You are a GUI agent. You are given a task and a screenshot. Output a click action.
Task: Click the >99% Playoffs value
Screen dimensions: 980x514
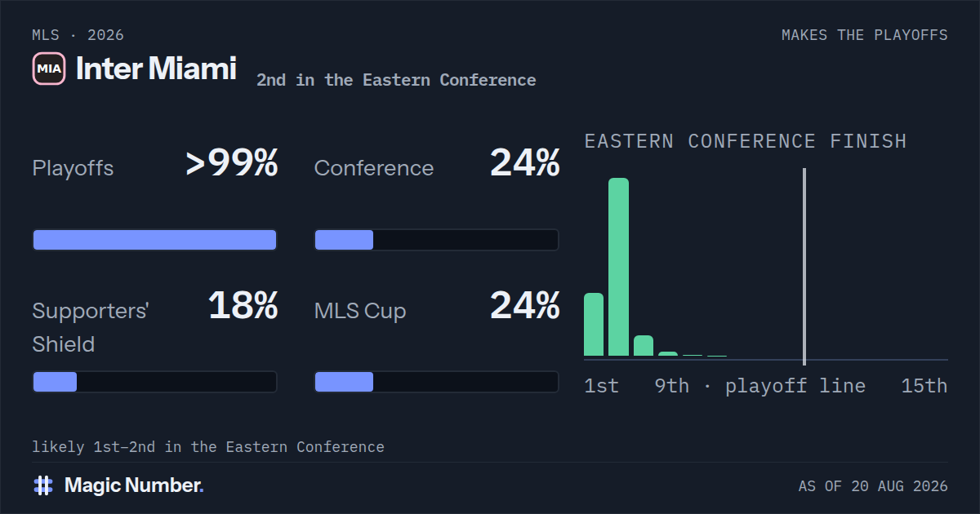coord(232,164)
